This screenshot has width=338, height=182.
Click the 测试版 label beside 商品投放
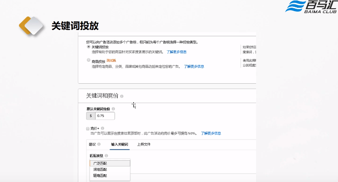[111, 61]
